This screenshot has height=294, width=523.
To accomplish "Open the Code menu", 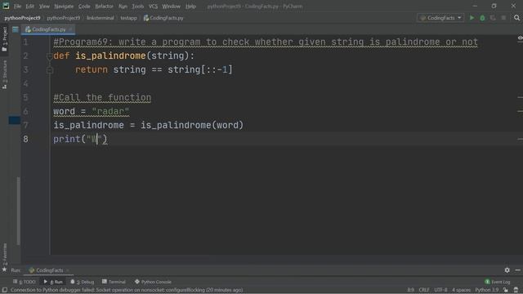I will [x=84, y=7].
